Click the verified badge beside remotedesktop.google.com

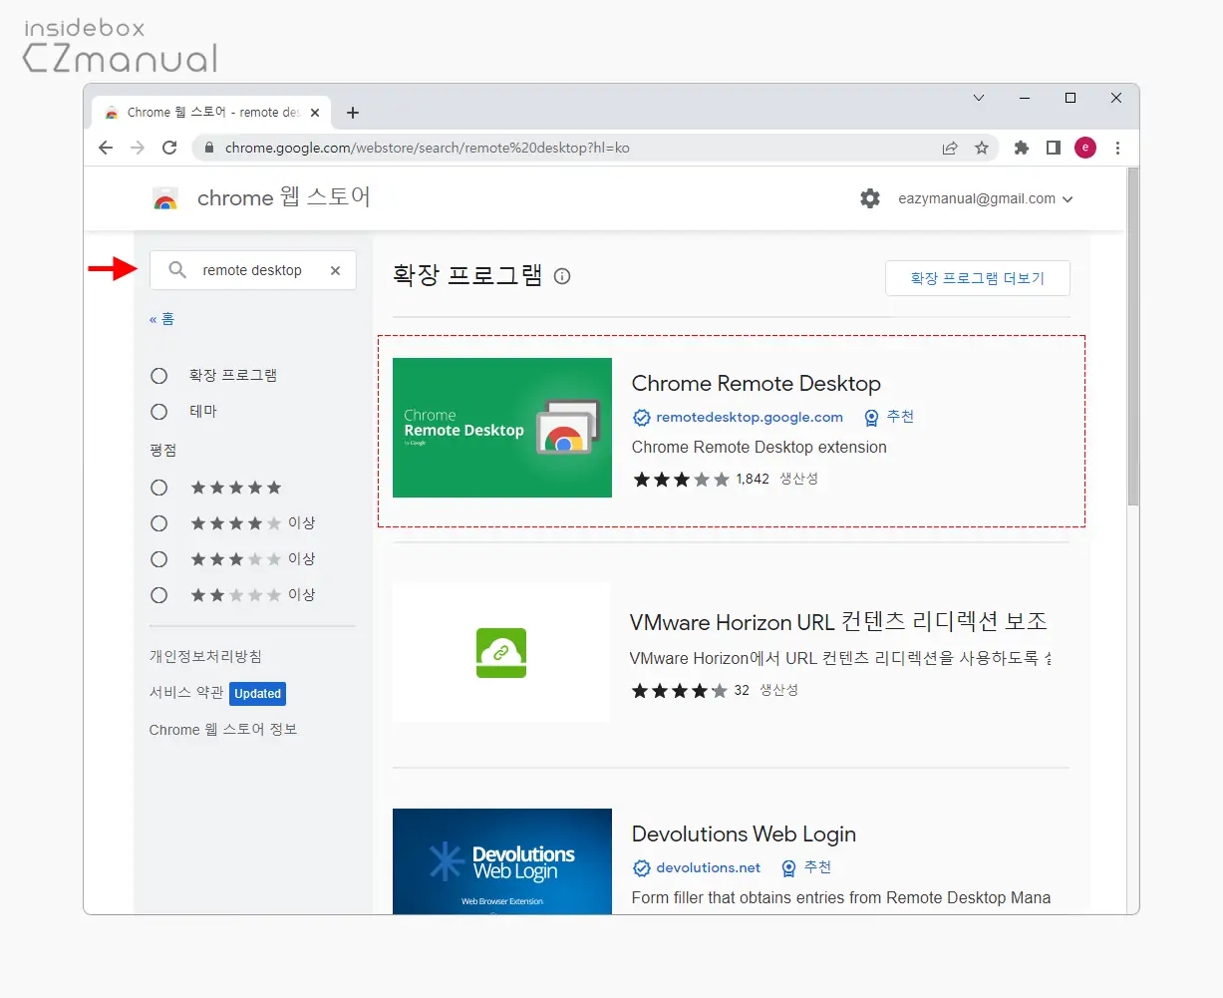pos(642,418)
